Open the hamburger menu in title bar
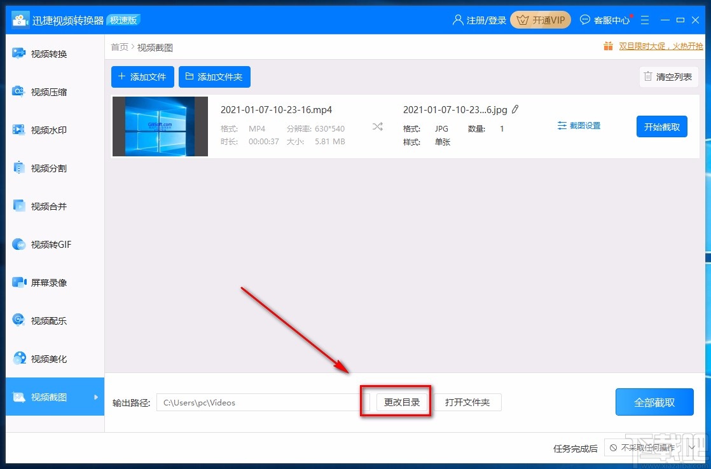The width and height of the screenshot is (711, 469). [x=645, y=20]
